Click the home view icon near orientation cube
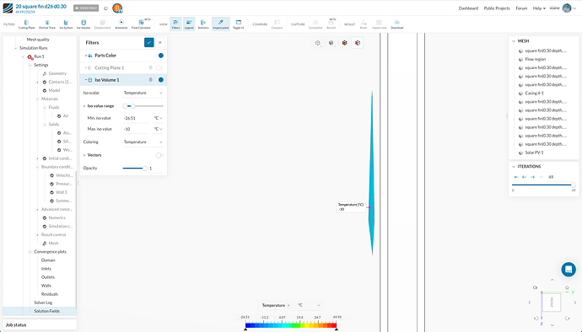The width and height of the screenshot is (582, 332). [x=567, y=287]
